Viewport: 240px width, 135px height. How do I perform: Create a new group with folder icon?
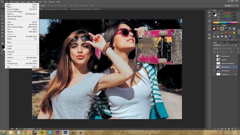[x=229, y=129]
